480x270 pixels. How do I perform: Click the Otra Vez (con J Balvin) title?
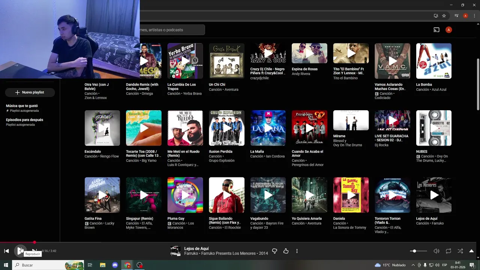(x=97, y=87)
